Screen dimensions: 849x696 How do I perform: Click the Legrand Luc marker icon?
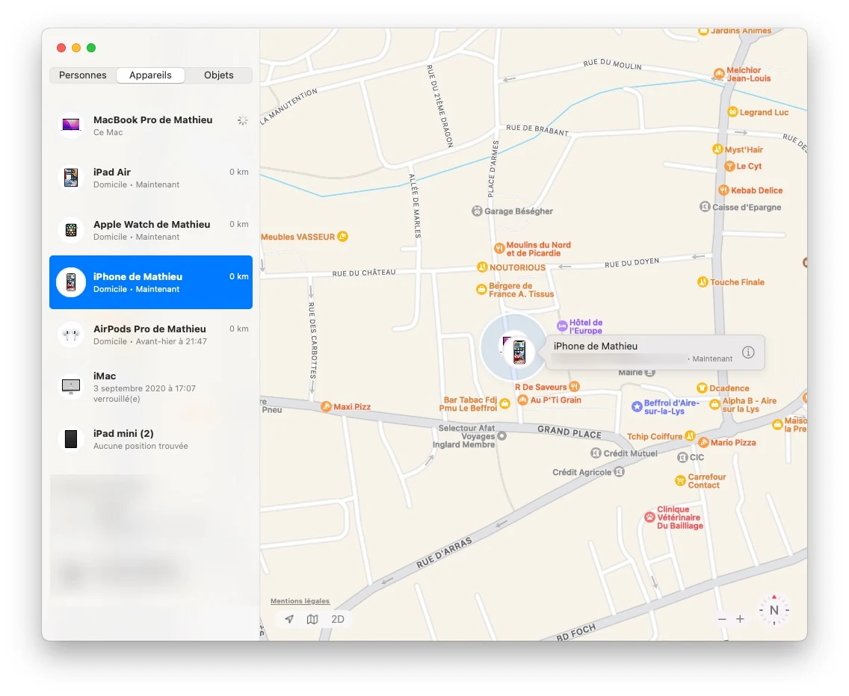(x=732, y=112)
